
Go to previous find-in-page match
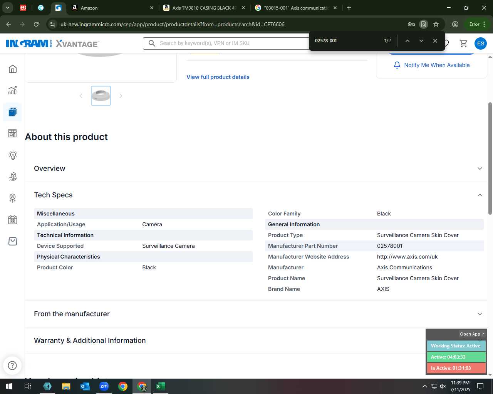pos(407,41)
